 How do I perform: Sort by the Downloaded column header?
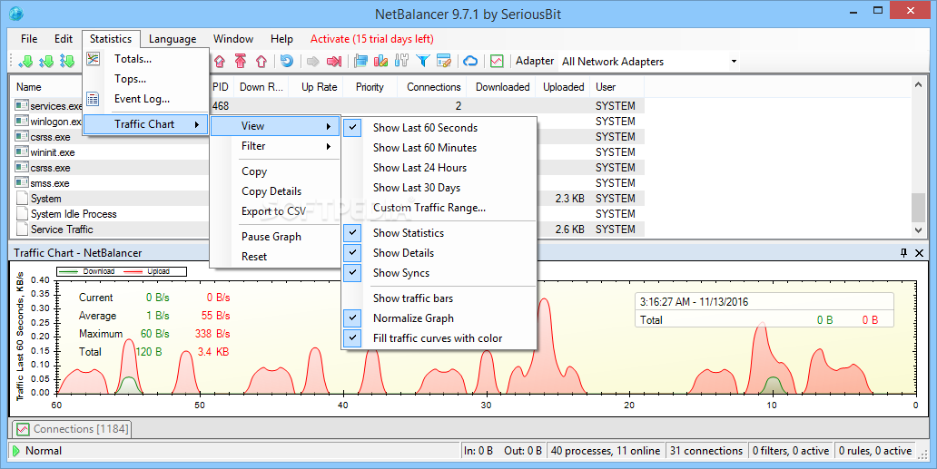[502, 87]
